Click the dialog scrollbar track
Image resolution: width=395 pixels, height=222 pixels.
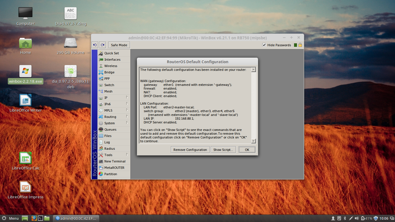[x=254, y=105]
